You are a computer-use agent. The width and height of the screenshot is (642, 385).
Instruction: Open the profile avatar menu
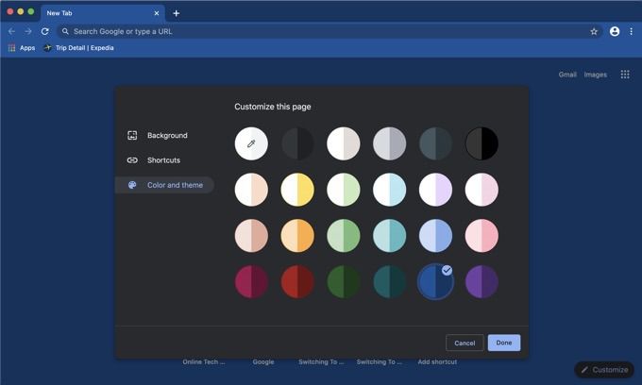point(615,31)
